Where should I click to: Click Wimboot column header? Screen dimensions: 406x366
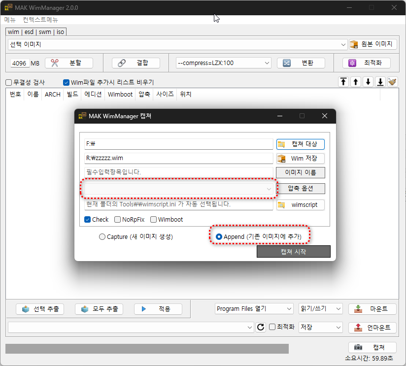(120, 94)
